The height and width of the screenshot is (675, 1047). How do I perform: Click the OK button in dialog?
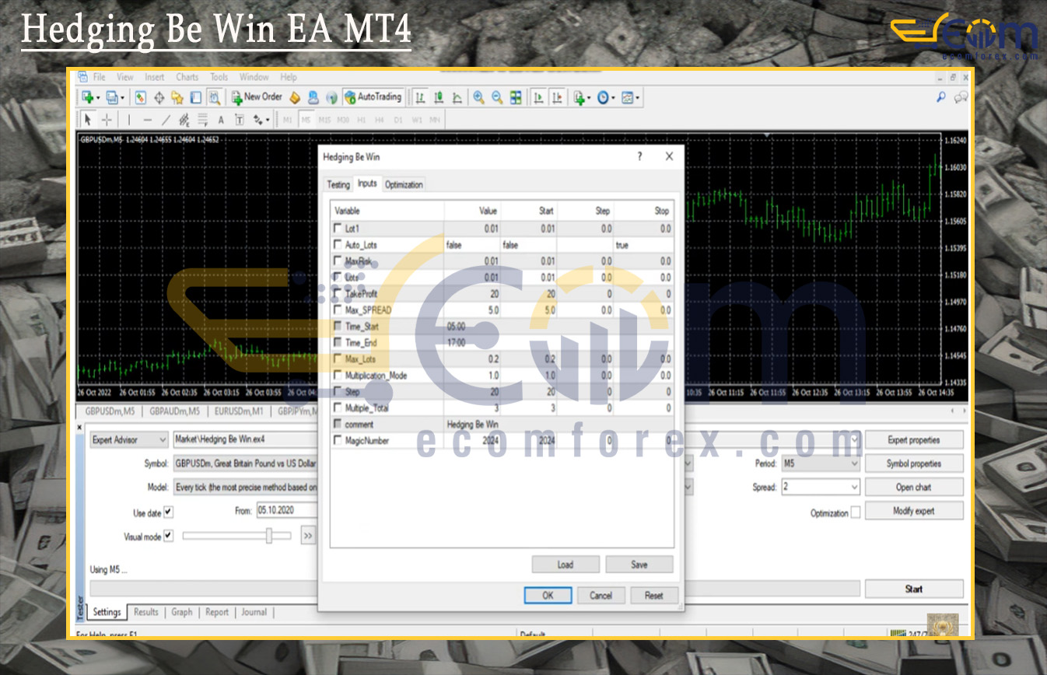coord(548,596)
